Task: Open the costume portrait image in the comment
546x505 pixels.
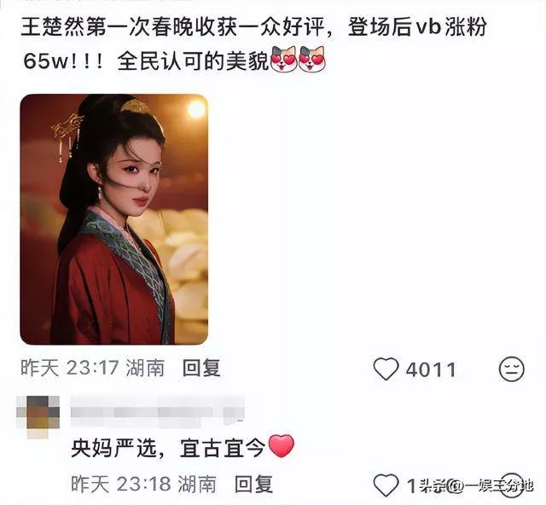Action: [113, 219]
